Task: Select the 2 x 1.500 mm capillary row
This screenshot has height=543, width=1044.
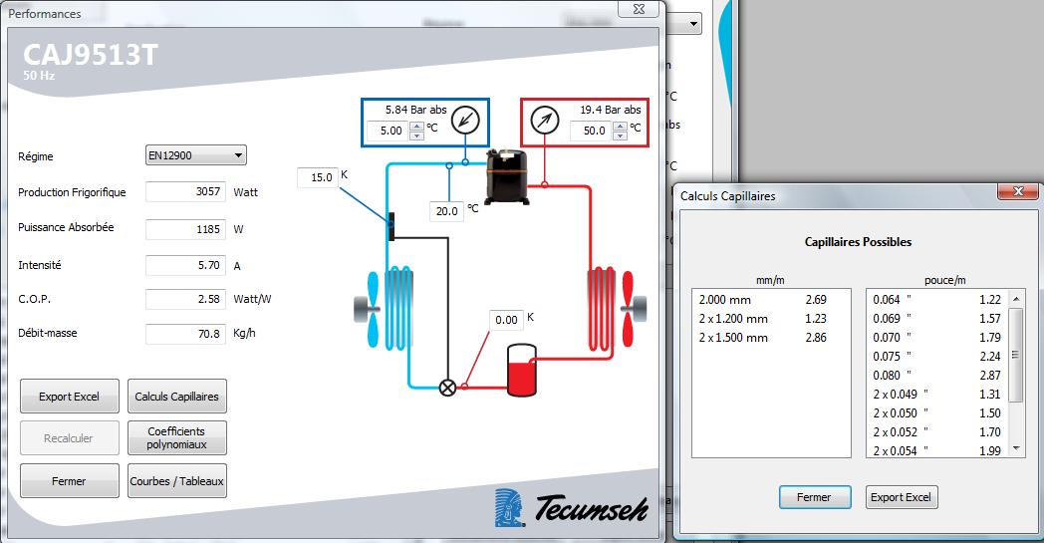Action: [x=771, y=338]
